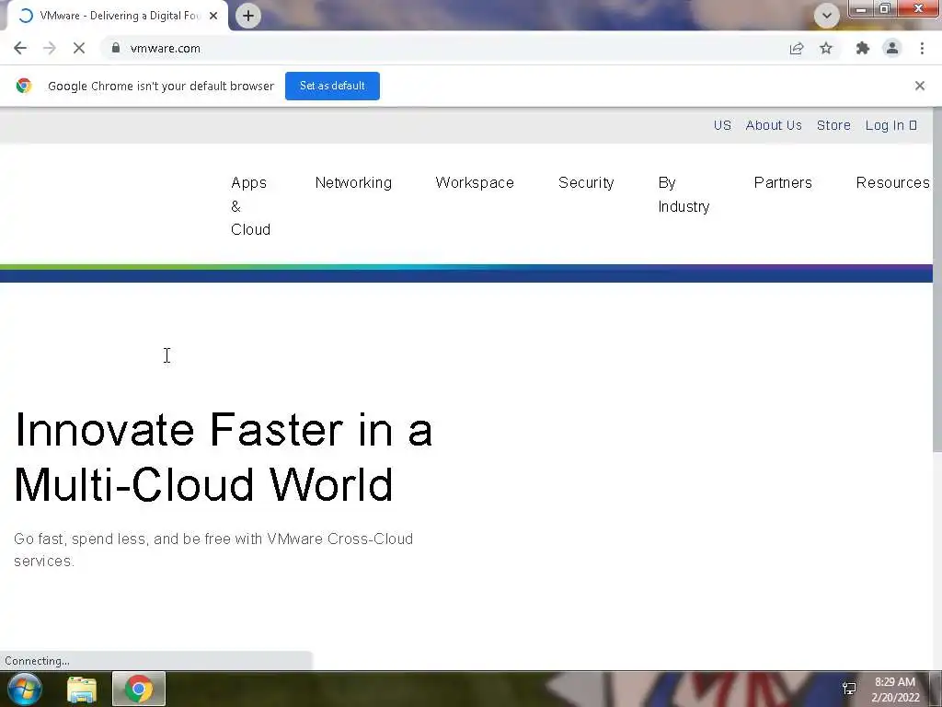The width and height of the screenshot is (942, 707).
Task: Click the Log In link
Action: 890,125
